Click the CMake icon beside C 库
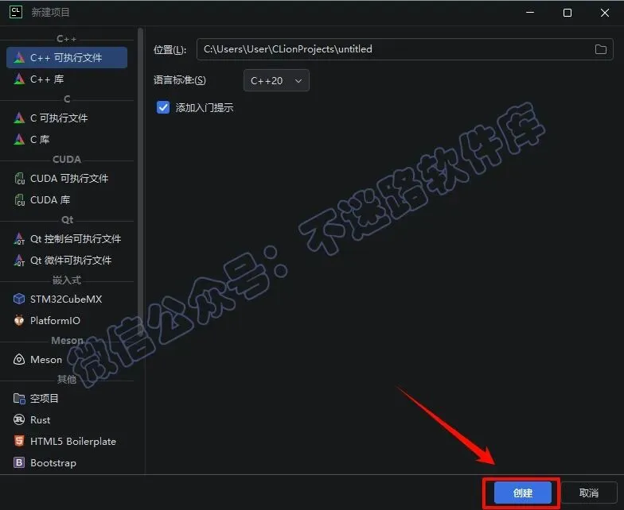Image resolution: width=624 pixels, height=510 pixels. (19, 140)
